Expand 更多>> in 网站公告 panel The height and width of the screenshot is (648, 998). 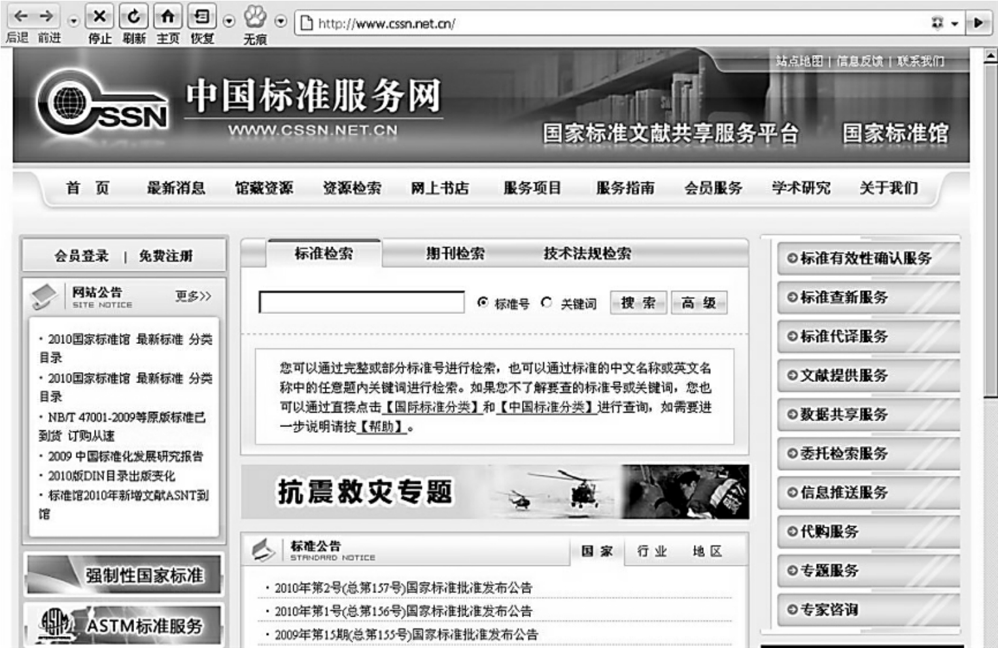[194, 296]
